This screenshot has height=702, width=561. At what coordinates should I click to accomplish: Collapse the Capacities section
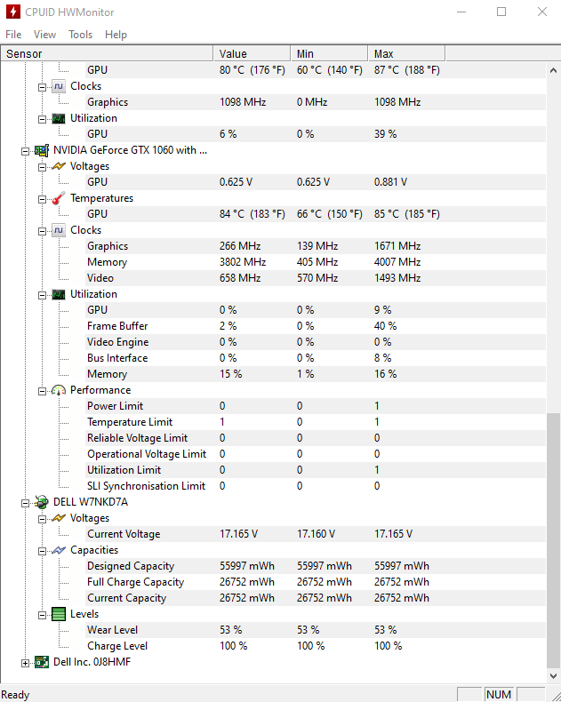[42, 551]
